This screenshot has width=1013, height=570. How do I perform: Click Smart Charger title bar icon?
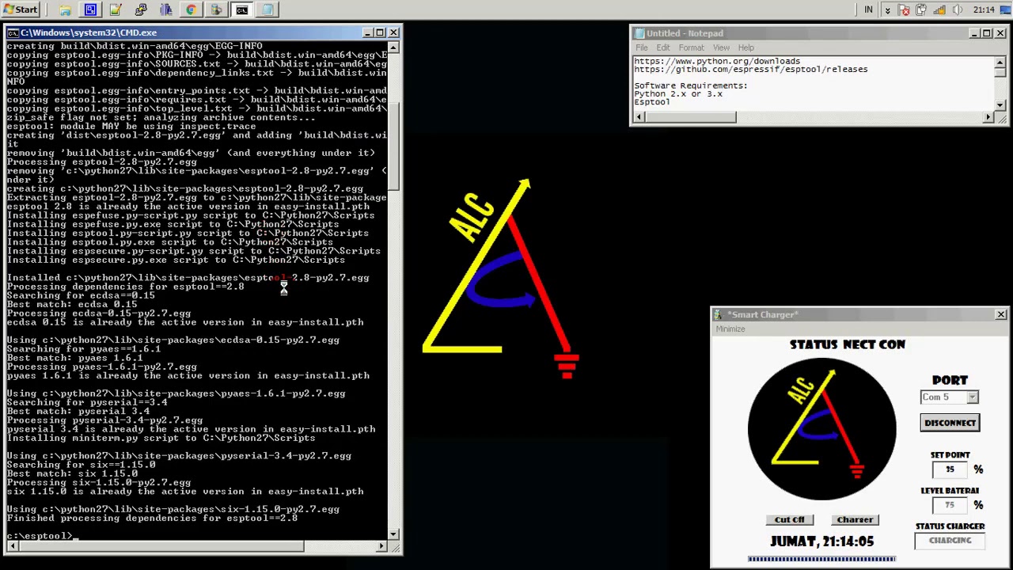click(x=717, y=314)
